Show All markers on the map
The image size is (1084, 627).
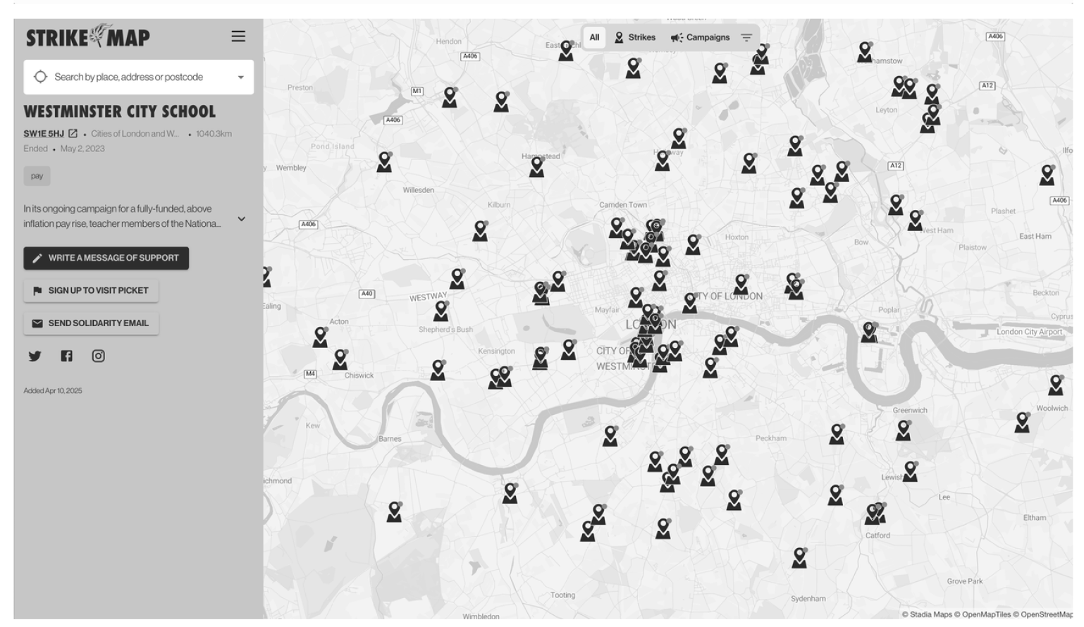594,37
